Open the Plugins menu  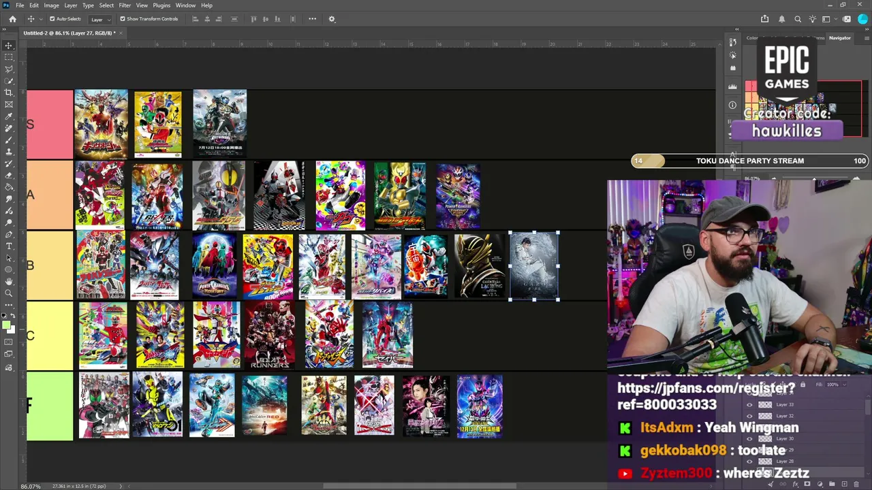161,5
